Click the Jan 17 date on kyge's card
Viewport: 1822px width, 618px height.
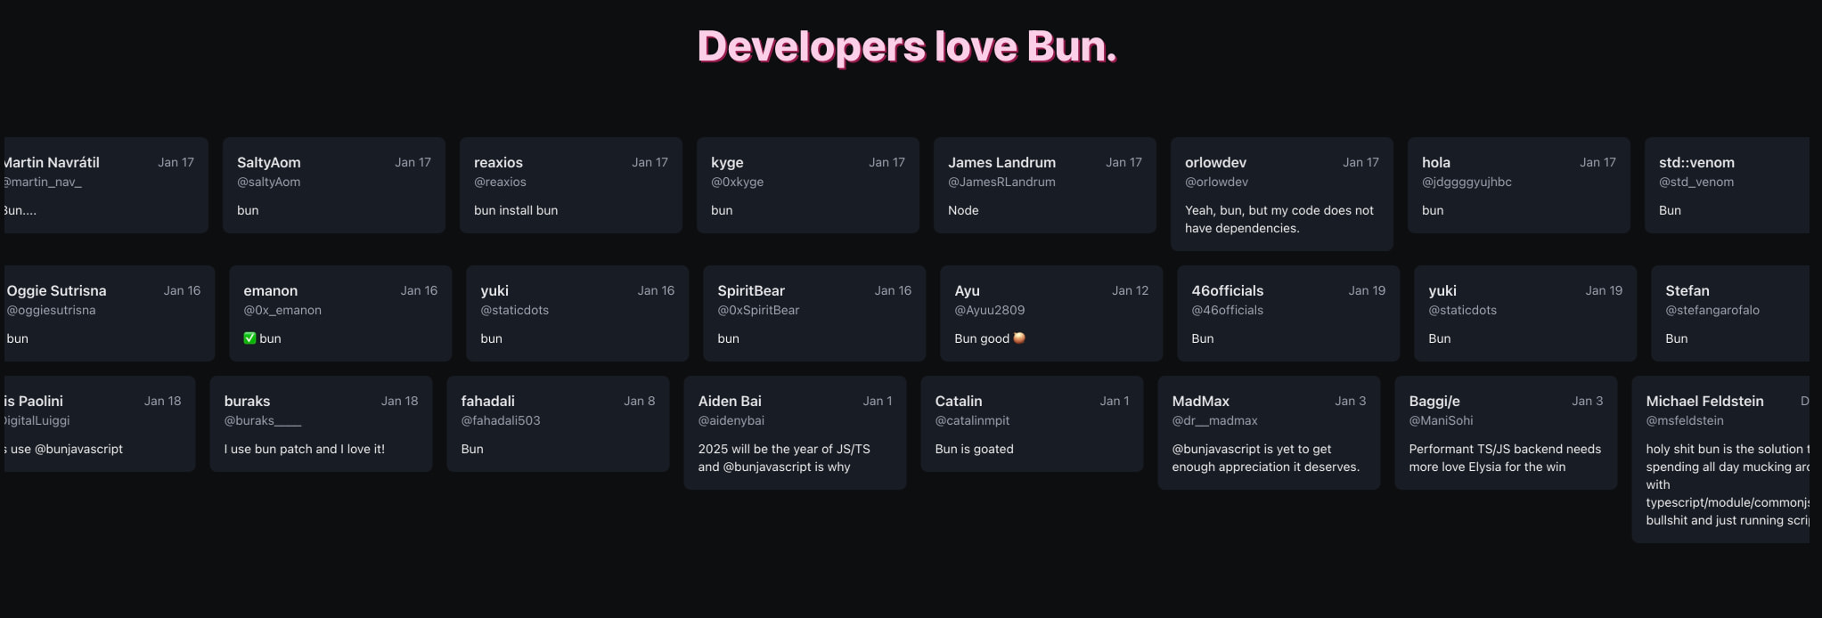click(x=886, y=162)
